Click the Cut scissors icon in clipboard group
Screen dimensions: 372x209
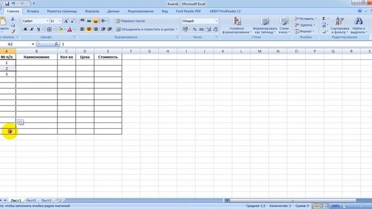tap(13, 19)
